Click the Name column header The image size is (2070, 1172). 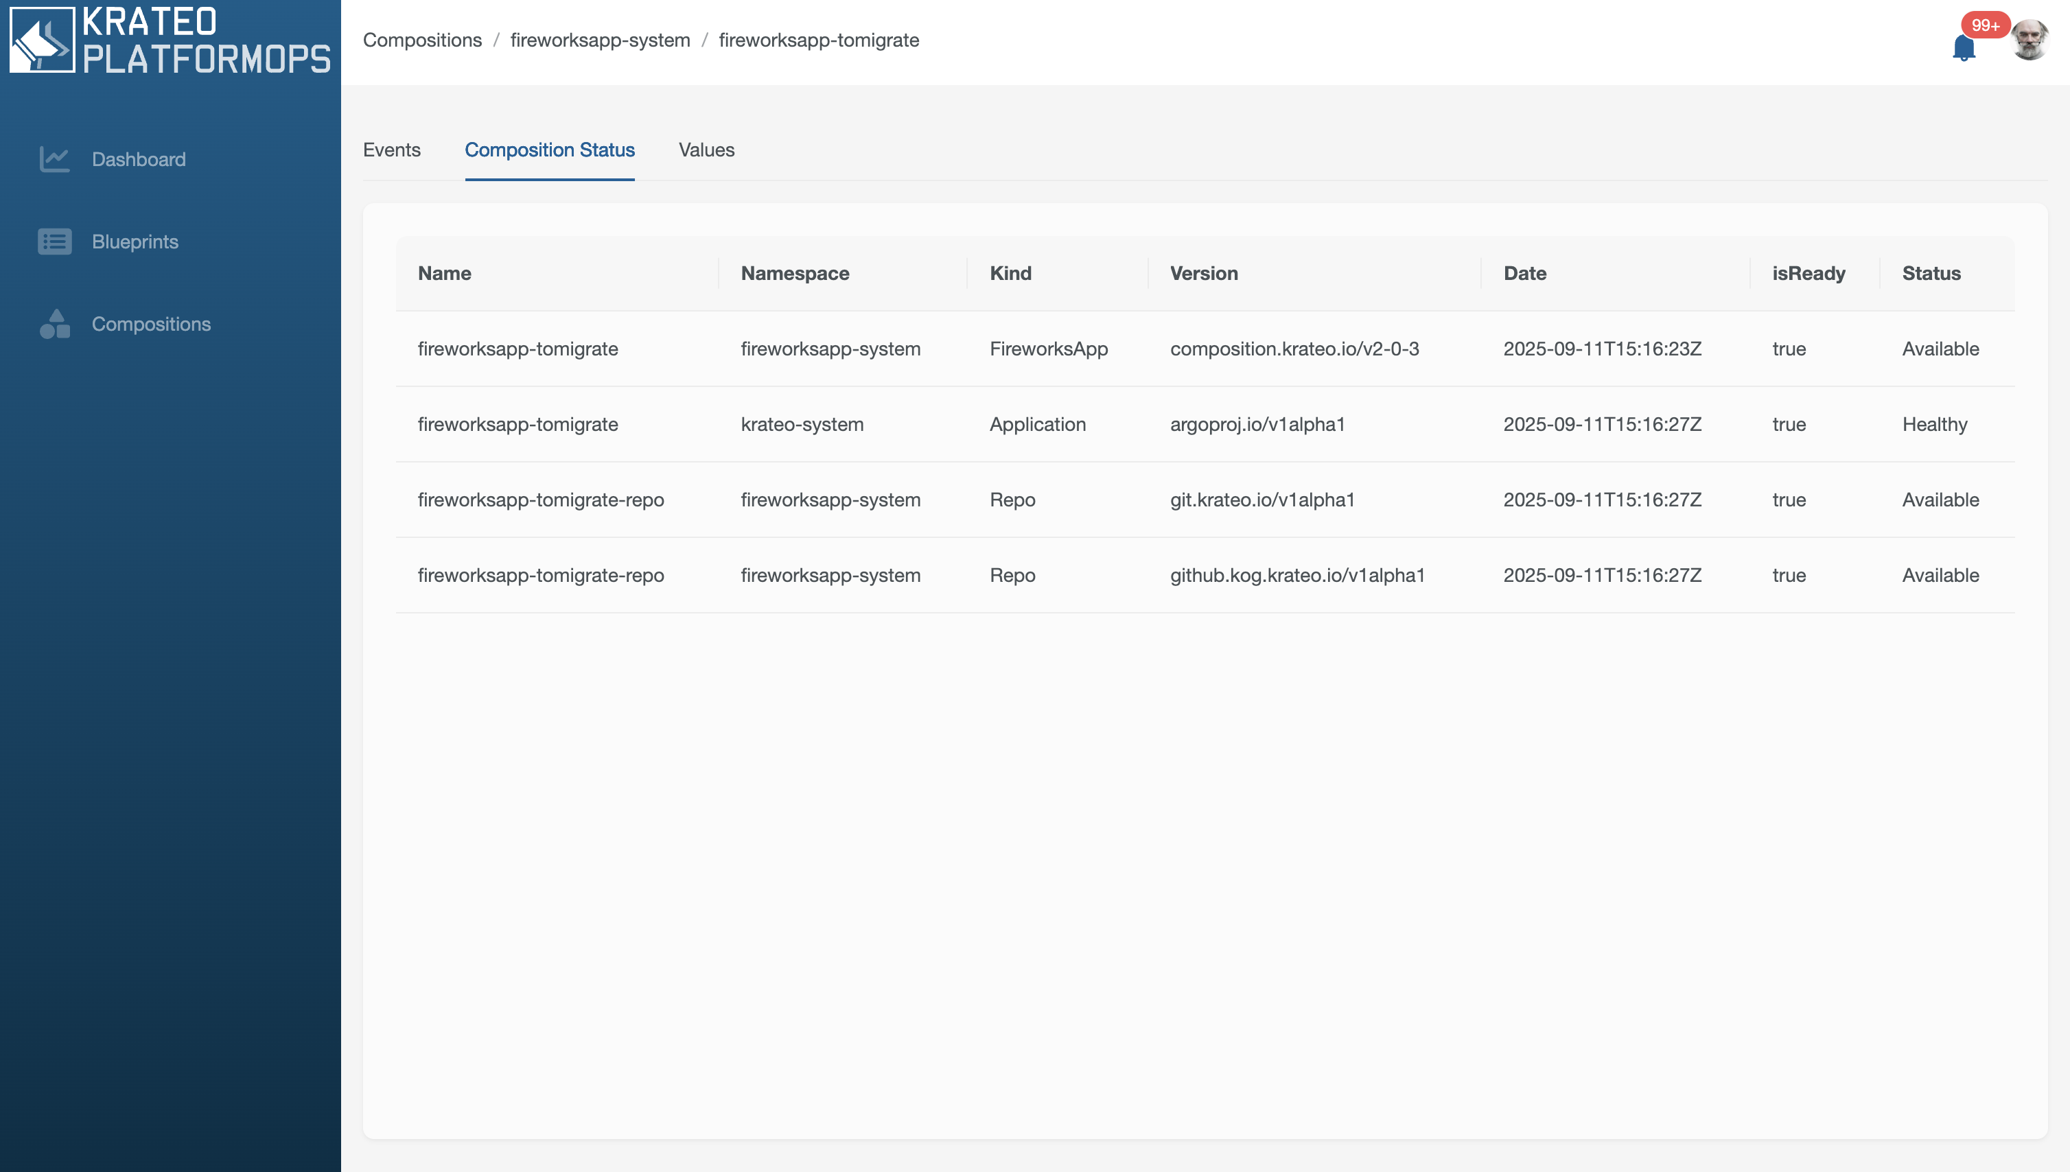(445, 274)
